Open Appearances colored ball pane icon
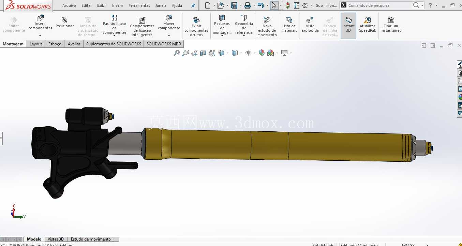The image size is (462, 246). [x=460, y=97]
